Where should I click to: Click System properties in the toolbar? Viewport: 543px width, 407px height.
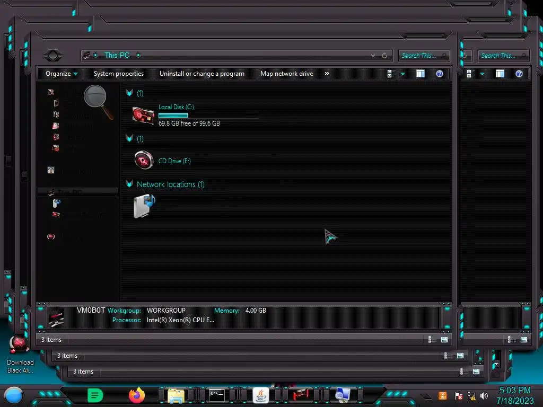[x=118, y=74]
